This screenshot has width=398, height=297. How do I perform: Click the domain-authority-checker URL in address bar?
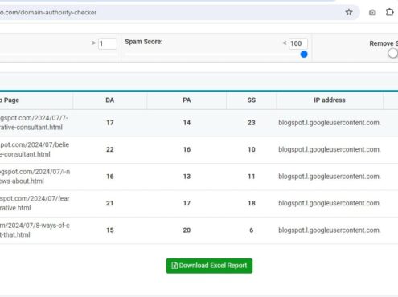pyautogui.click(x=48, y=12)
